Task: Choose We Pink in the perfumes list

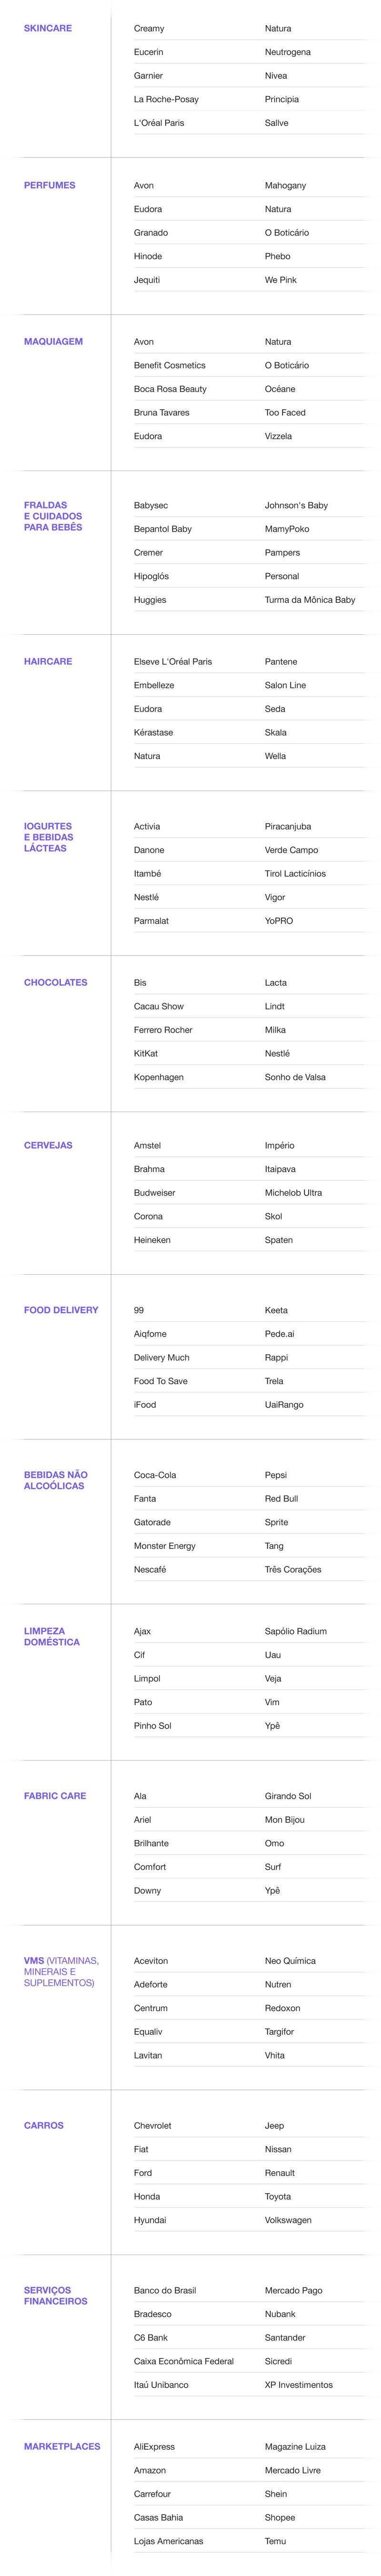Action: pyautogui.click(x=281, y=280)
